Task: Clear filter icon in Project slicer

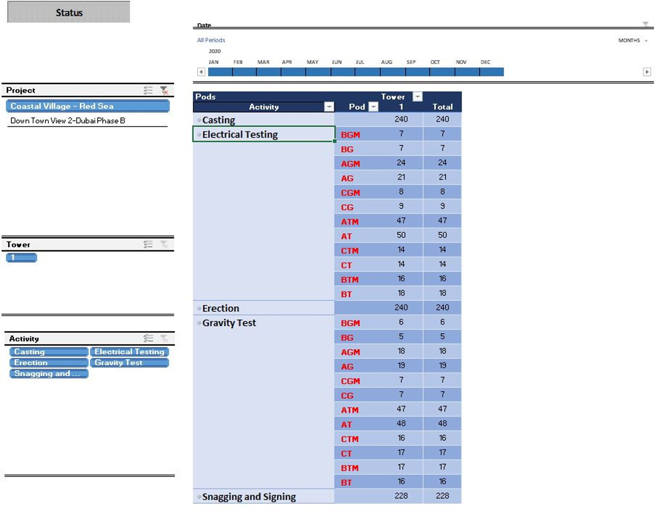Action: pos(164,90)
